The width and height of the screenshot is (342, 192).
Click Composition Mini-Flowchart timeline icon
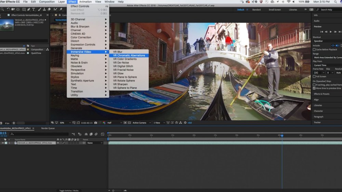73,134
